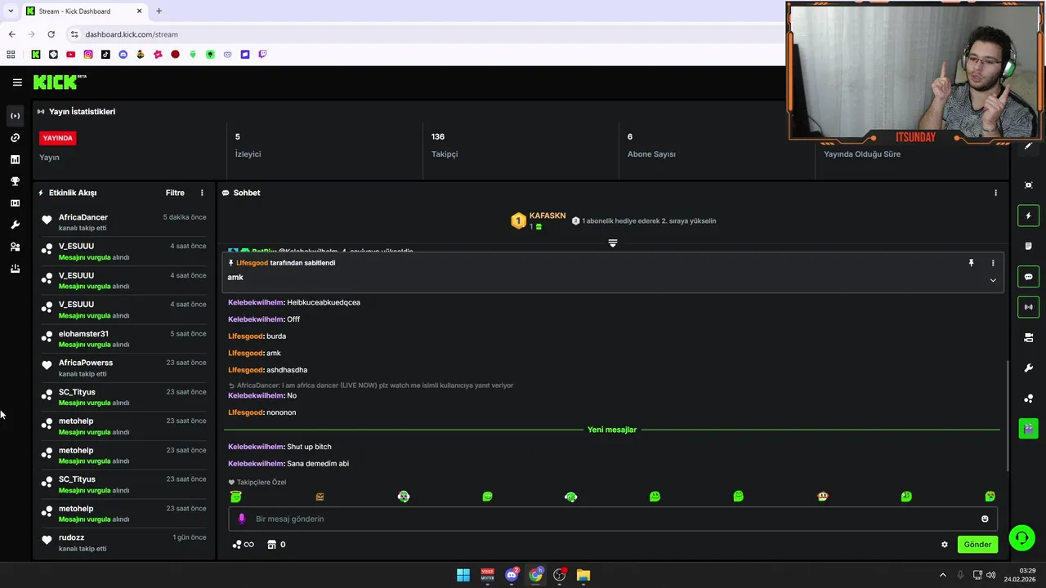Select AfricaPowerss follow event
The height and width of the screenshot is (588, 1046).
pos(124,367)
